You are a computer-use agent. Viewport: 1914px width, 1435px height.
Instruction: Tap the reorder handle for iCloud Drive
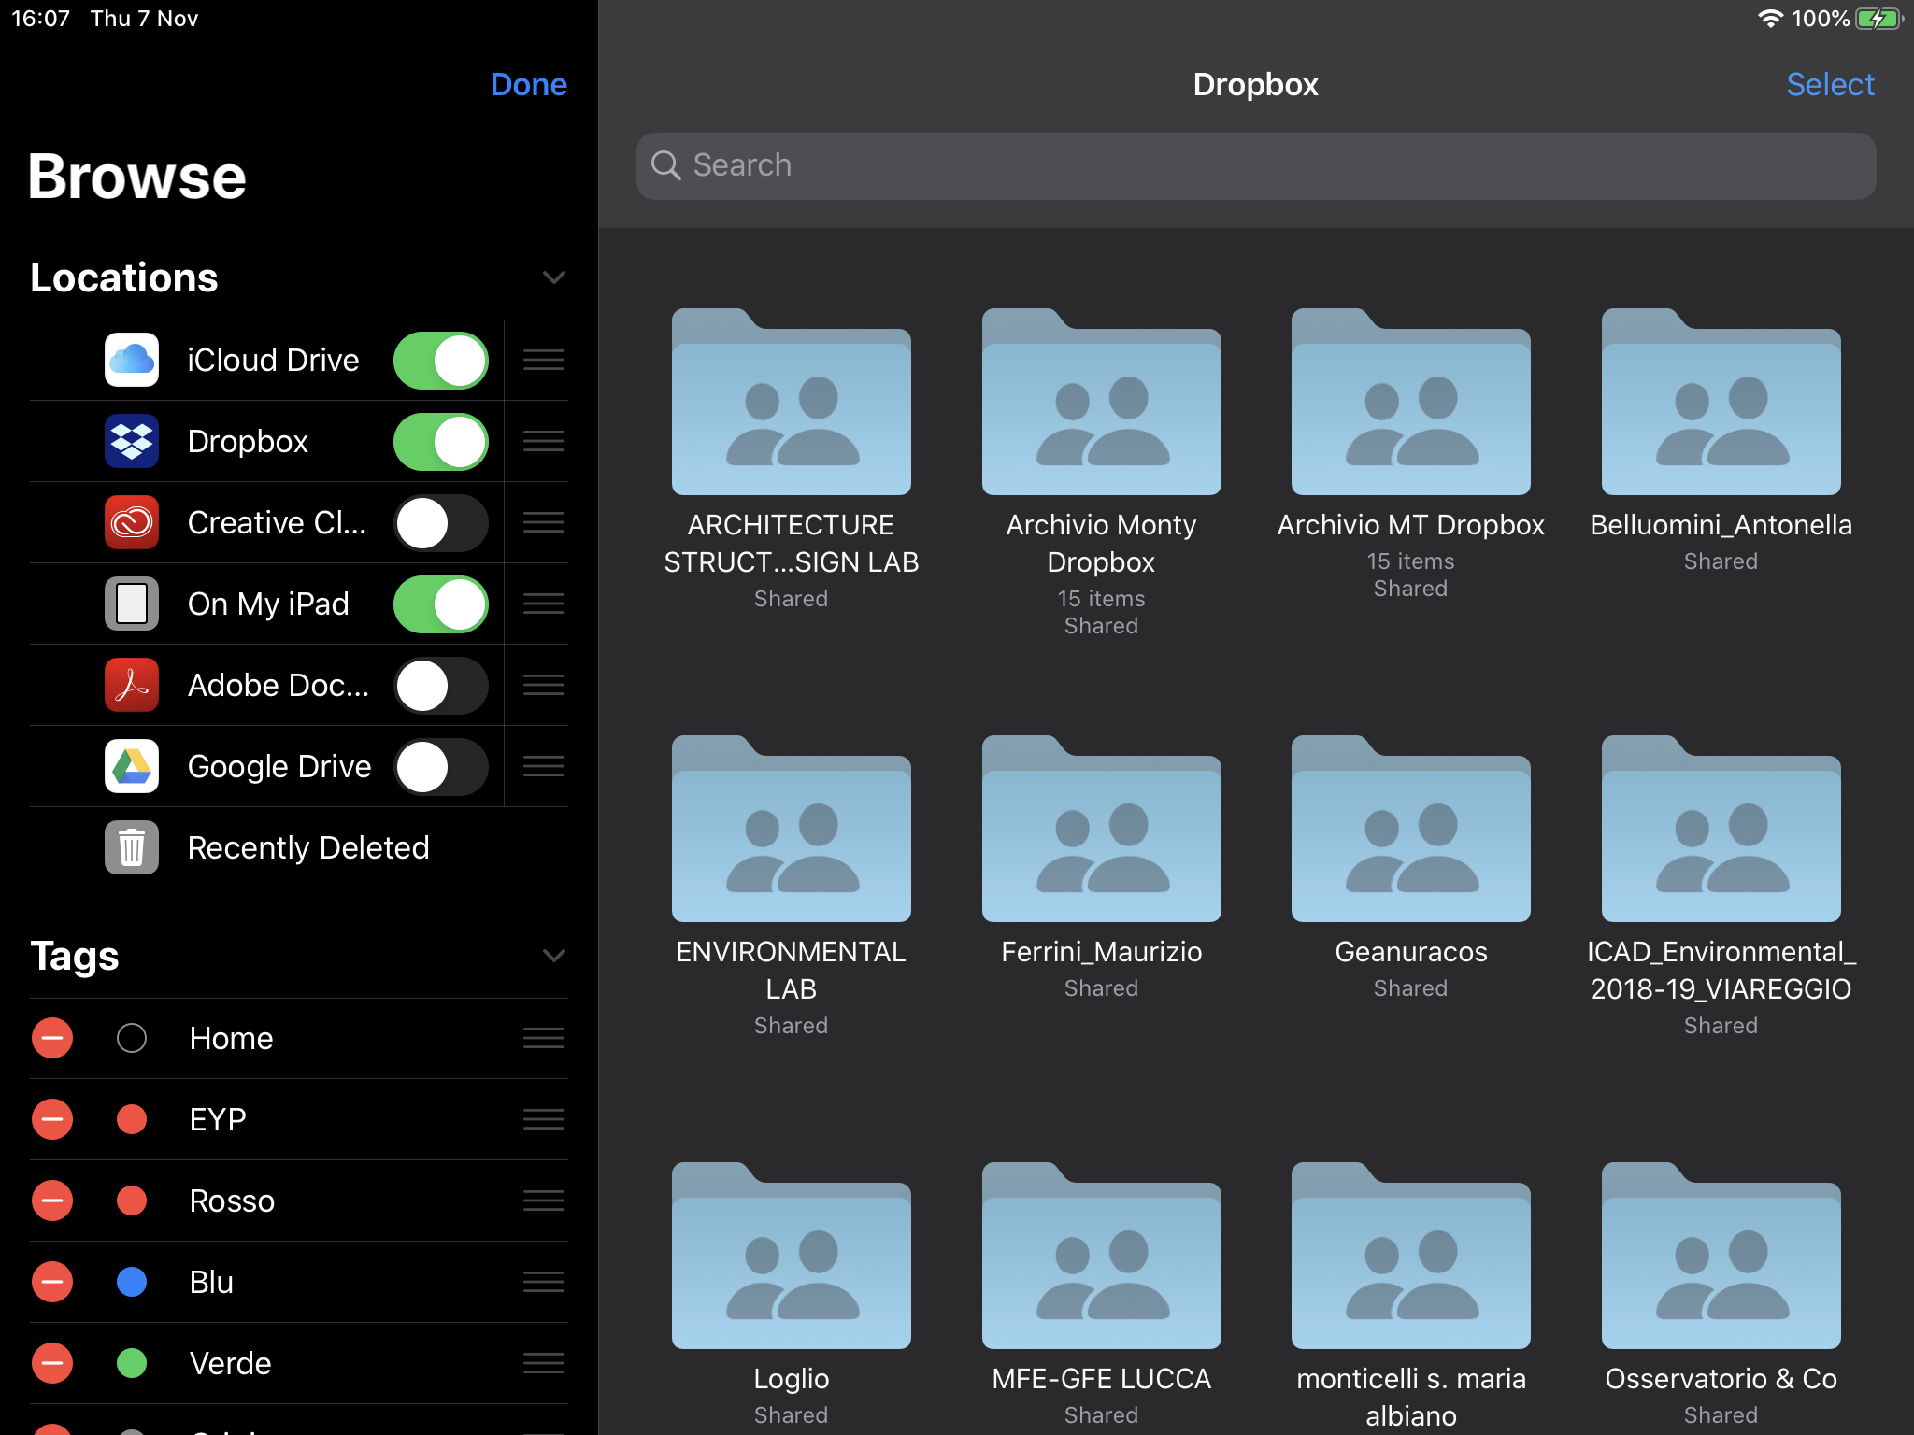tap(543, 360)
